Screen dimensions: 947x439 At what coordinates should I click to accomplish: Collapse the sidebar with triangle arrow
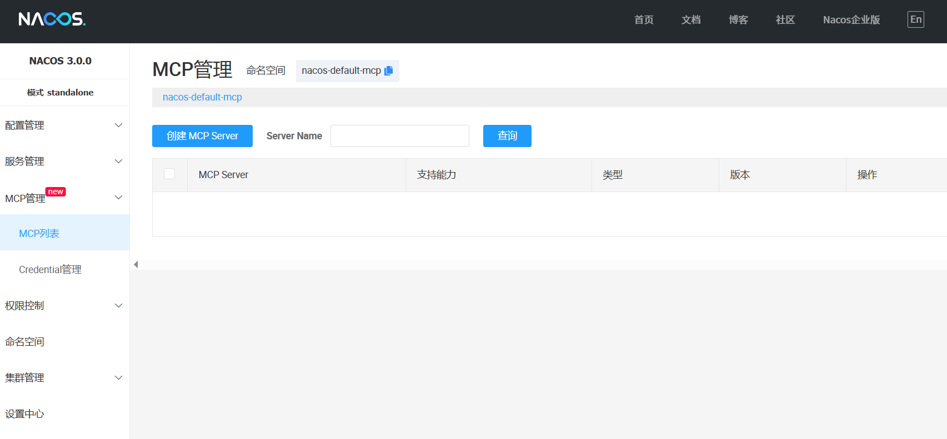(x=136, y=264)
